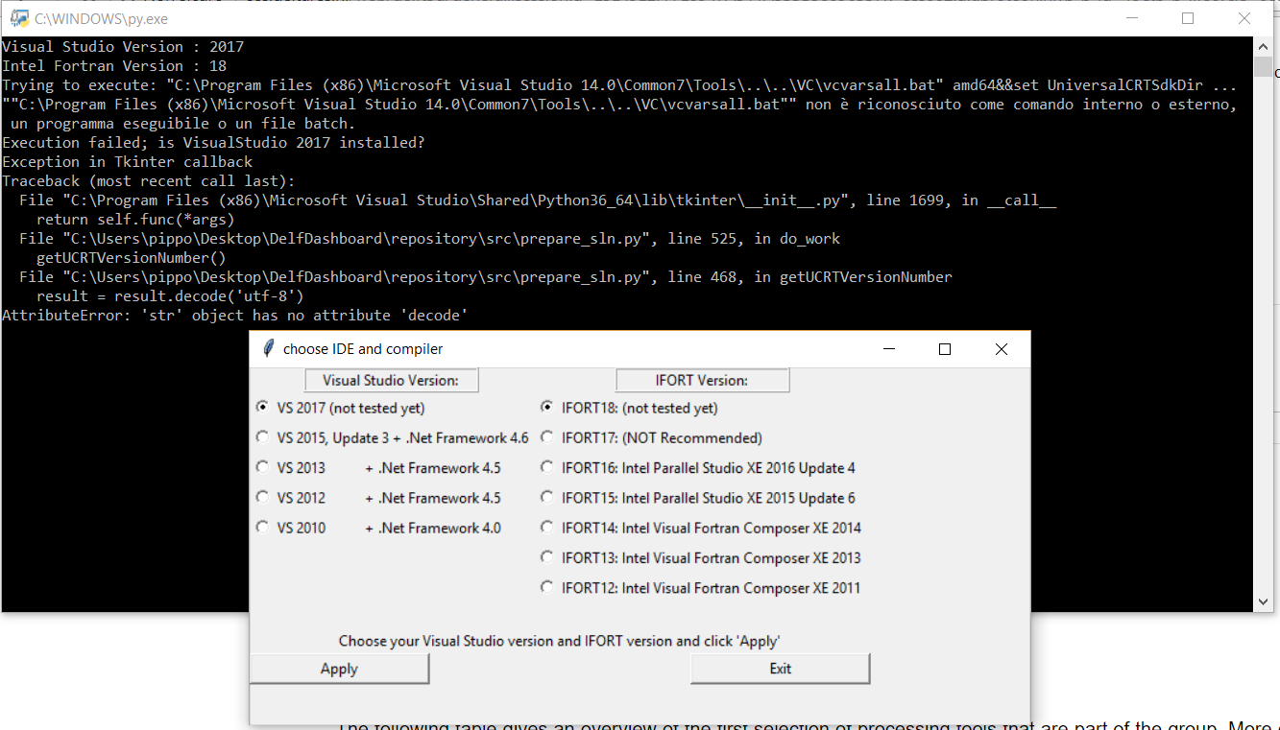Click the Exit button
This screenshot has height=730, width=1280.
(x=781, y=669)
